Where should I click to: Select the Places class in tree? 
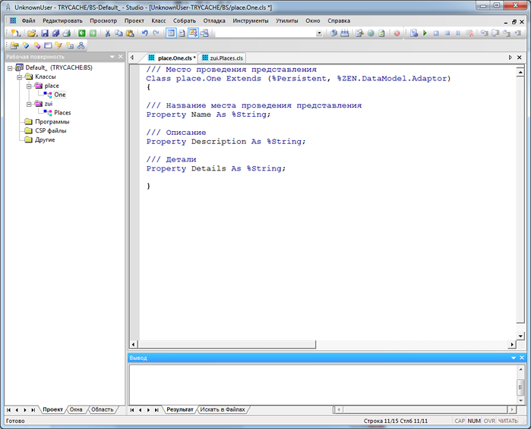(x=62, y=112)
